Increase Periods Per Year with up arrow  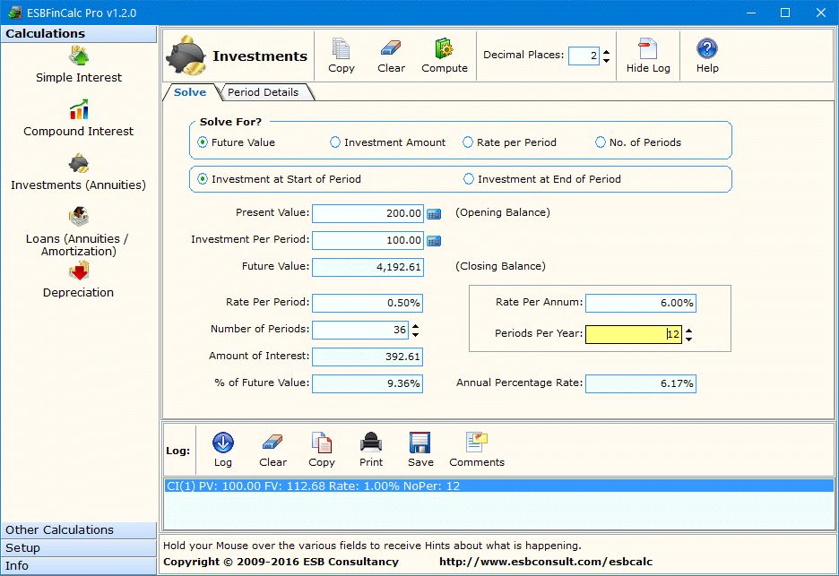688,331
